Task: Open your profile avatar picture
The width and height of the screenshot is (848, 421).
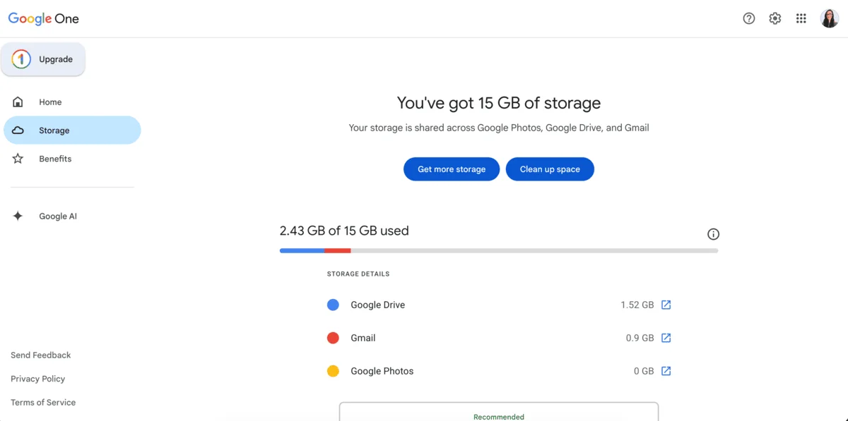Action: [x=830, y=18]
